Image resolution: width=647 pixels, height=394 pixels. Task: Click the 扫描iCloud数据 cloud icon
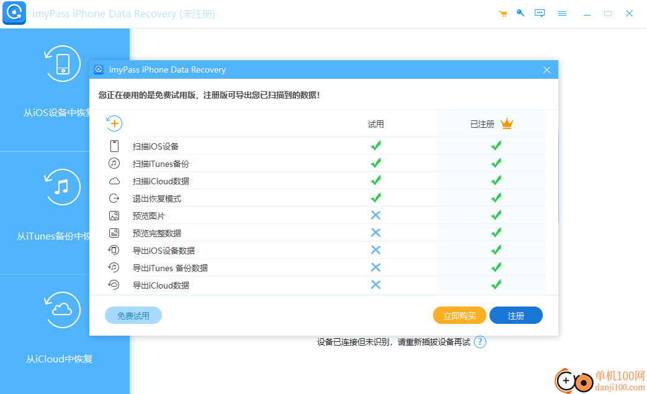pos(114,181)
